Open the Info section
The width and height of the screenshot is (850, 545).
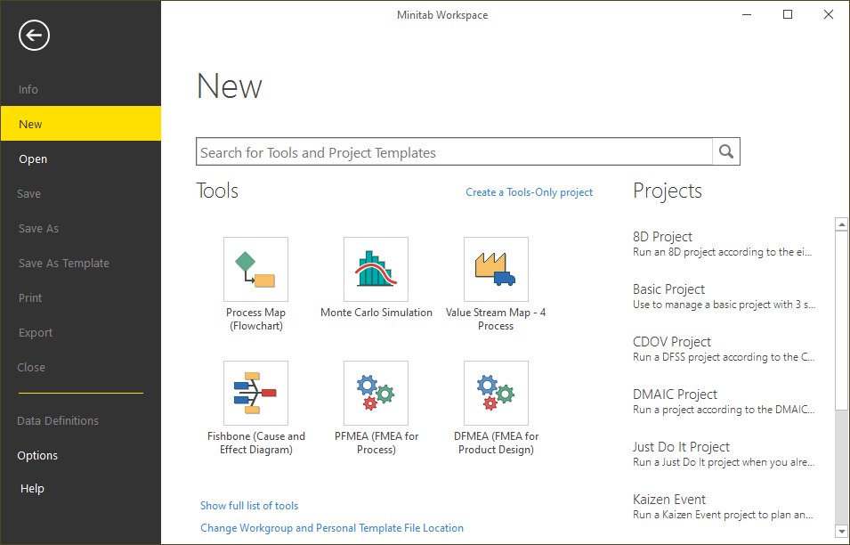(x=28, y=89)
